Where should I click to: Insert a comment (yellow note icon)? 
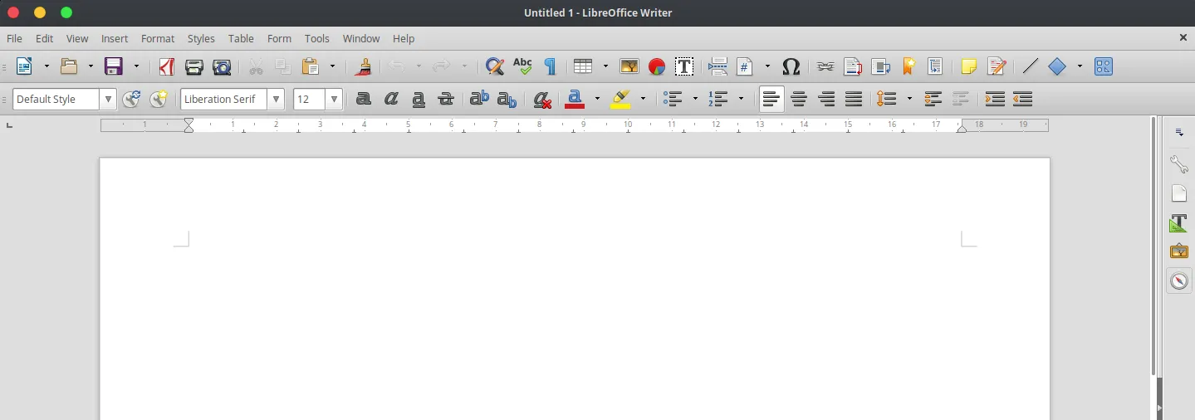coord(968,66)
